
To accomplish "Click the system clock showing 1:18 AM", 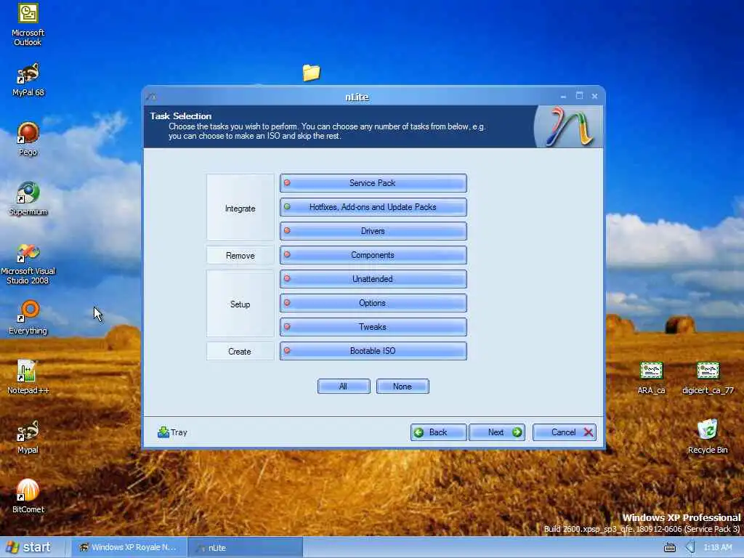I will tap(717, 547).
